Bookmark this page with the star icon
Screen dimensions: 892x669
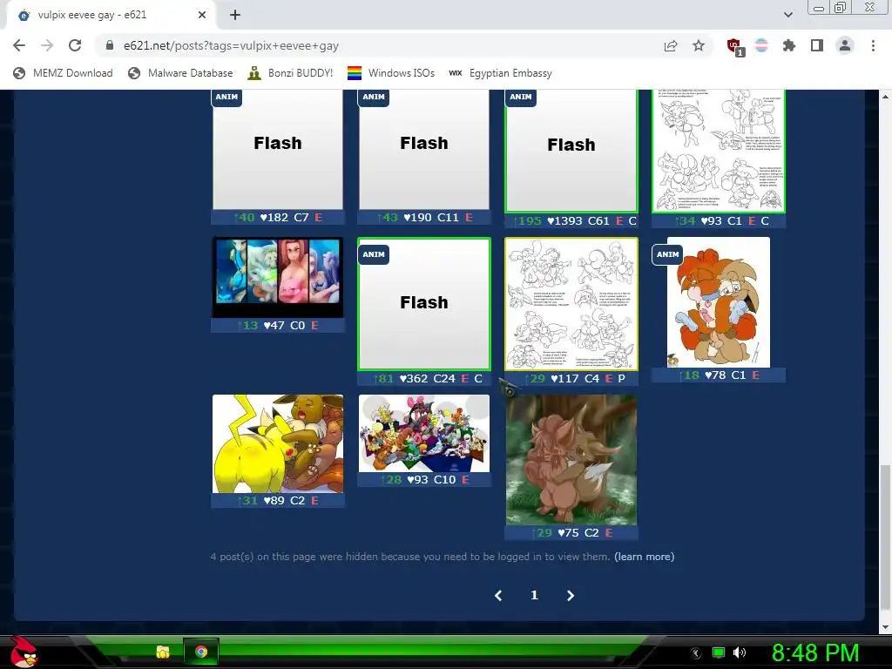699,45
